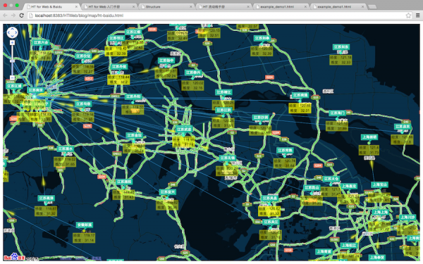
Task: Select the 江苏六合 node label
Action: point(41,42)
